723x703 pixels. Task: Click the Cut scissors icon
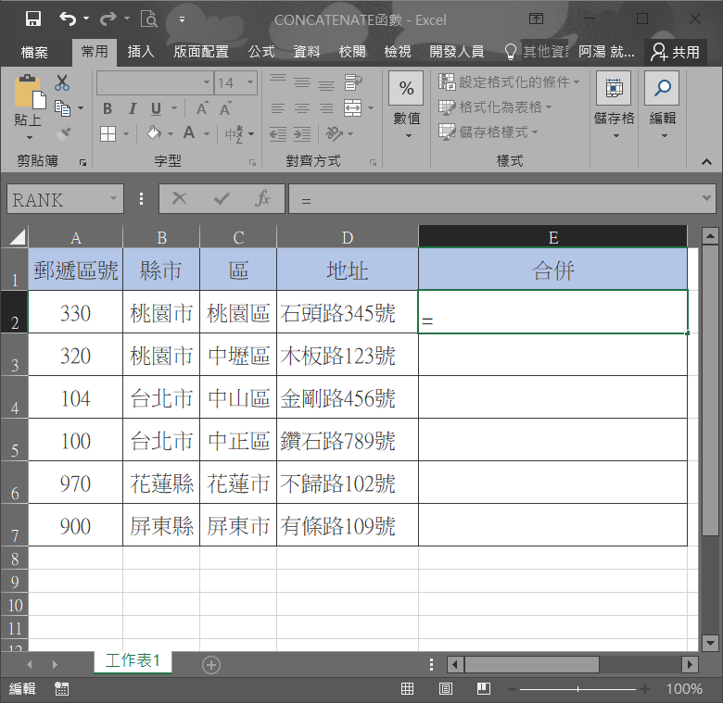(62, 83)
